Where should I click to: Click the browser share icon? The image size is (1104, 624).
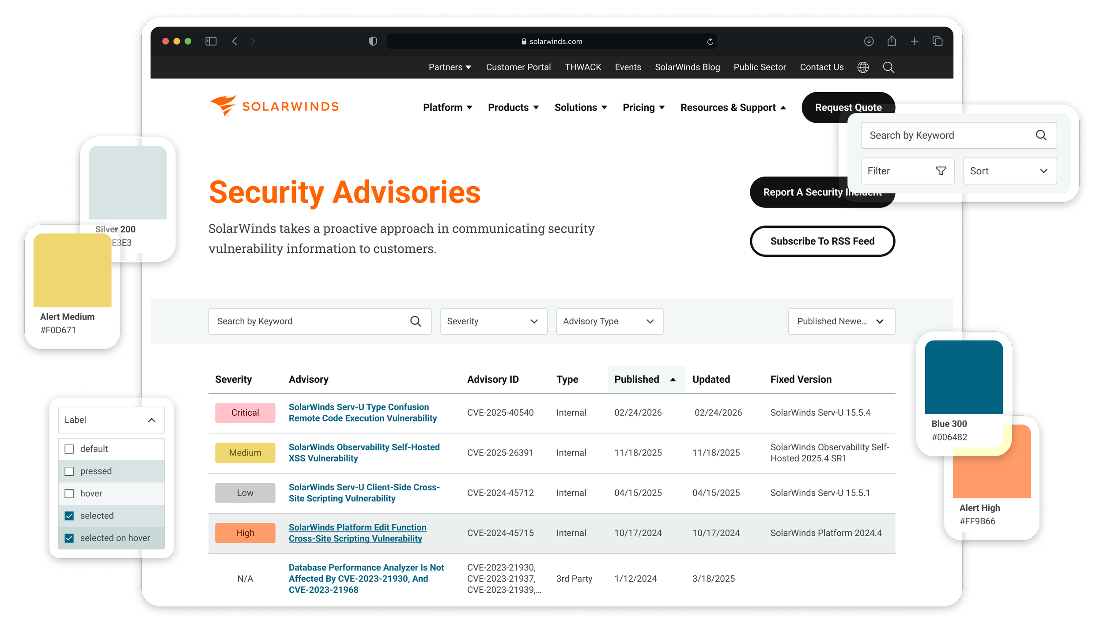(892, 41)
